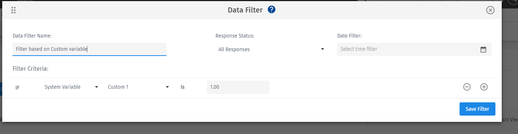Focus the Data Filter Name text field

coord(90,49)
